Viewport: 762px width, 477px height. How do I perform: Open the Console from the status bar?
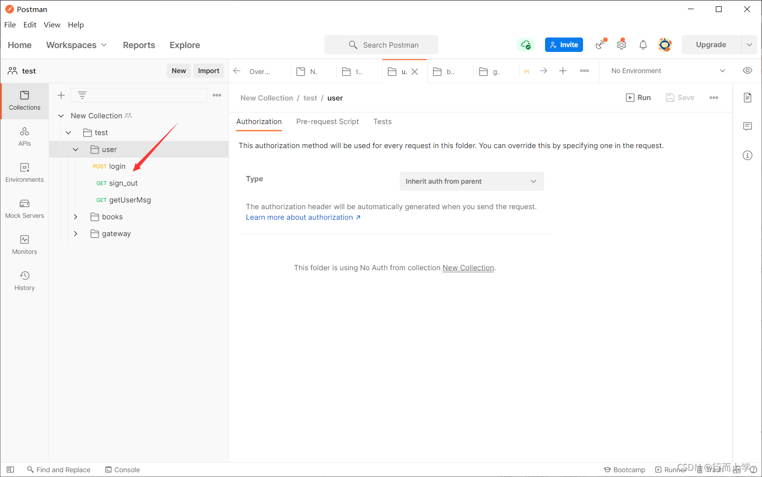pos(123,470)
